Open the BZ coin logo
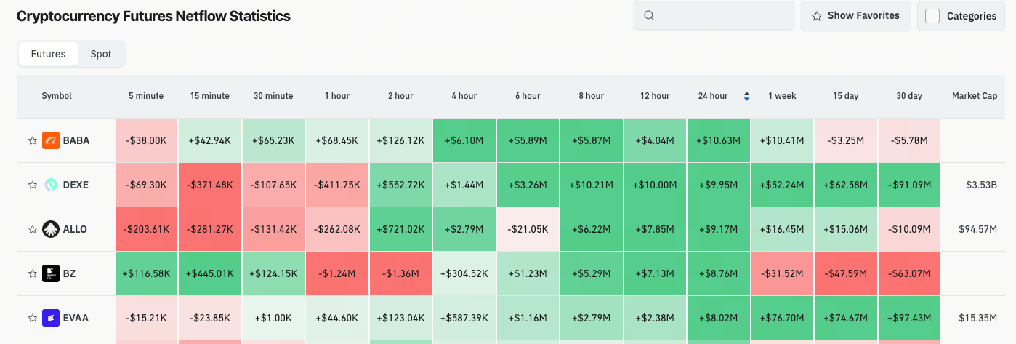 (50, 273)
